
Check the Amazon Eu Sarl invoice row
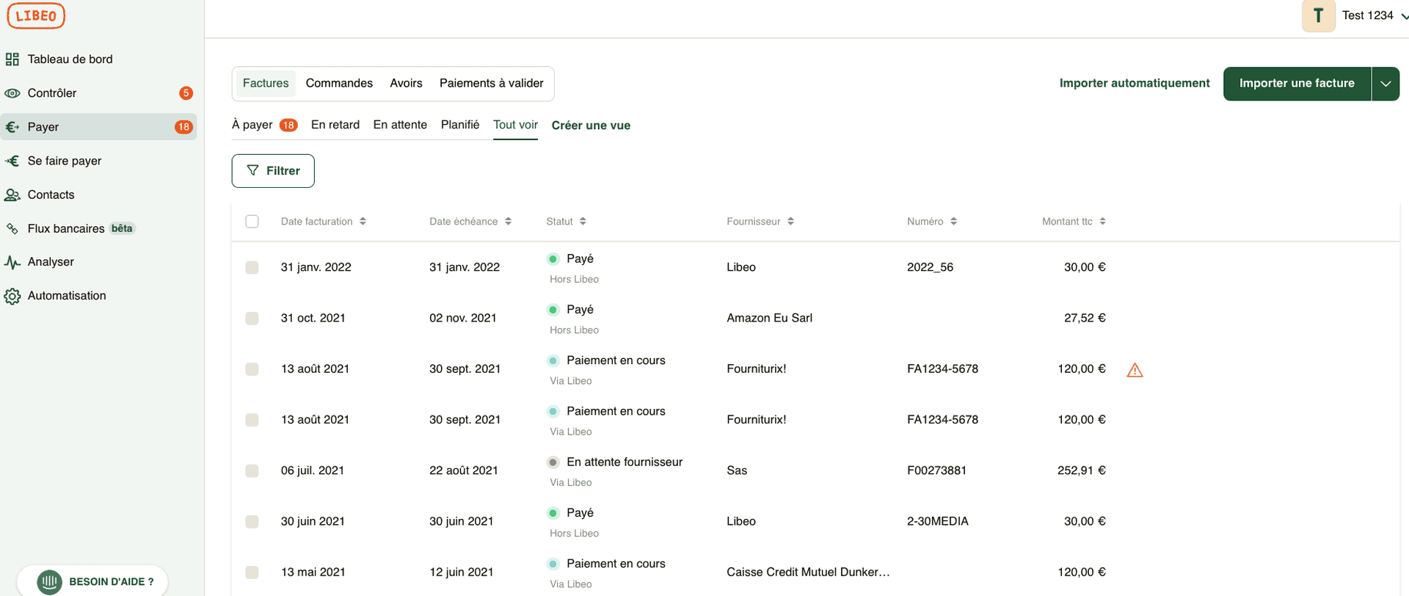pyautogui.click(x=252, y=318)
